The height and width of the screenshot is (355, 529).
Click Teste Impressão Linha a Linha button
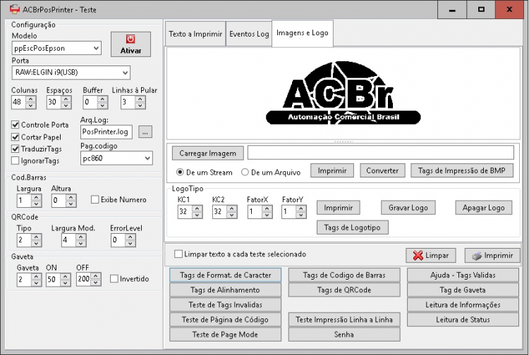344,320
